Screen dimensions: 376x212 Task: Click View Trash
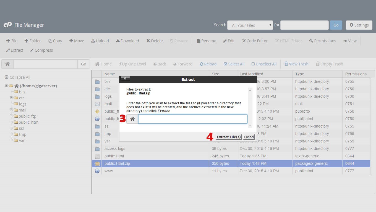(x=296, y=64)
